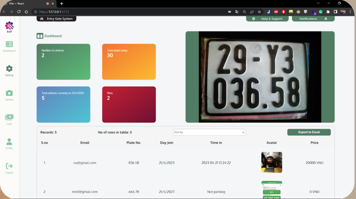356x199 pixels.
Task: Click the Plate No. column header
Action: (x=133, y=143)
